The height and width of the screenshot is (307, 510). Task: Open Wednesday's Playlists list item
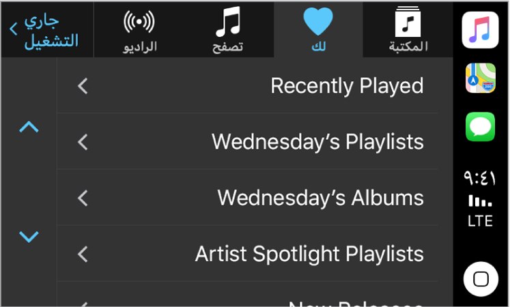[x=248, y=141]
